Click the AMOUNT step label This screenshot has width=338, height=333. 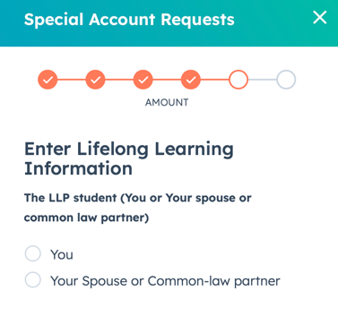[167, 103]
